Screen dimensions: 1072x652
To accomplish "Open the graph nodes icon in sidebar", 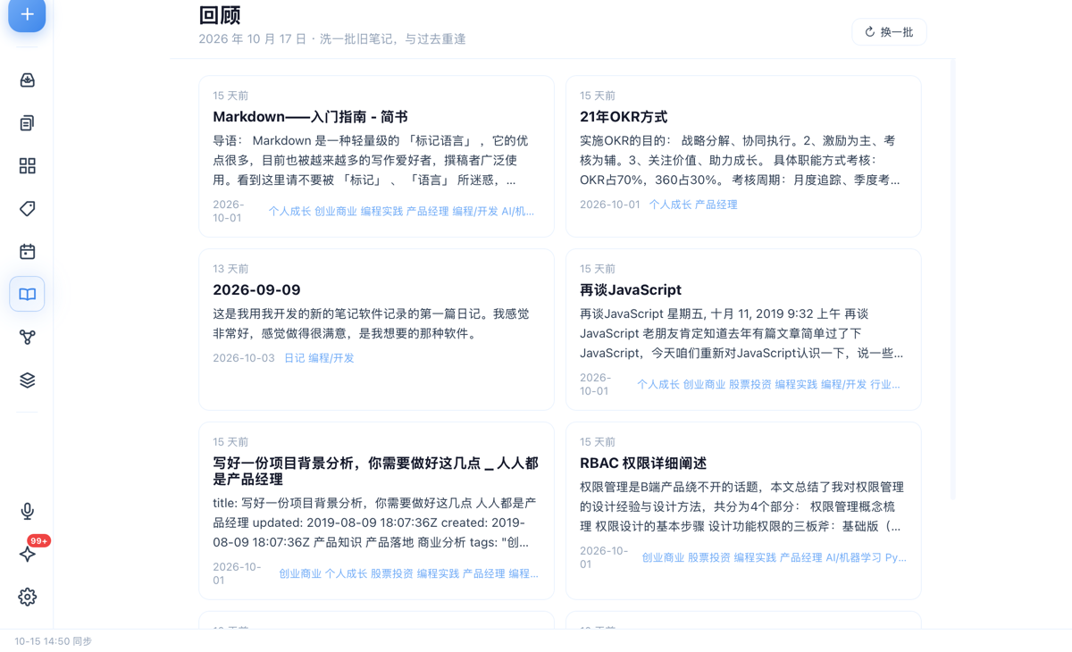I will coord(28,338).
